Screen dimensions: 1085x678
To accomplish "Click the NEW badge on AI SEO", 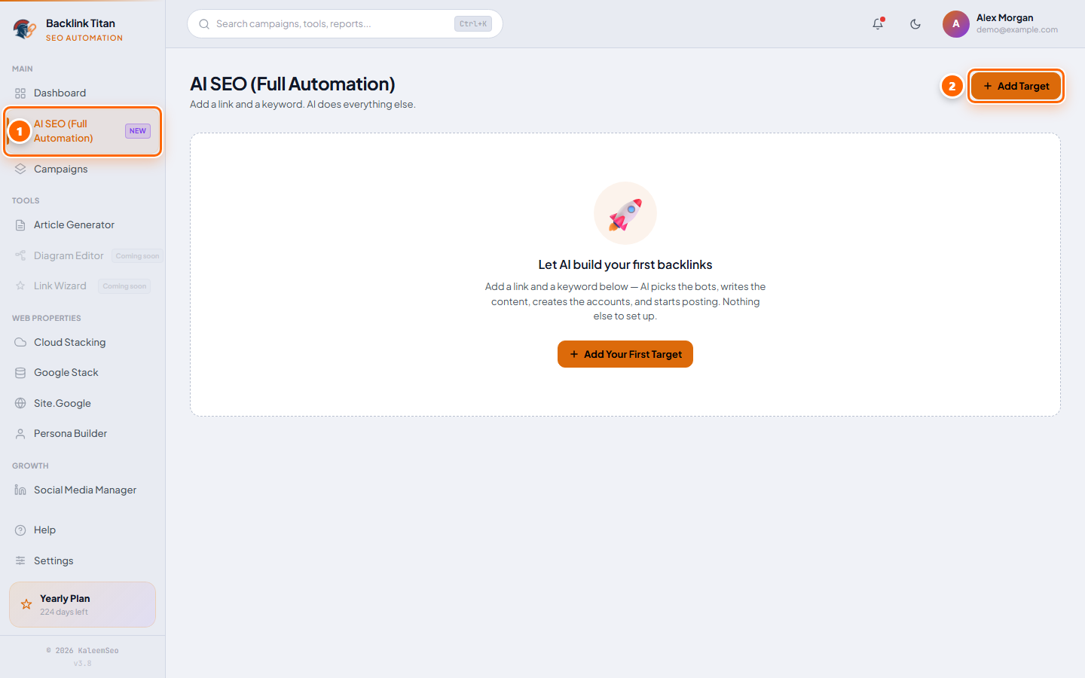I will coord(138,131).
